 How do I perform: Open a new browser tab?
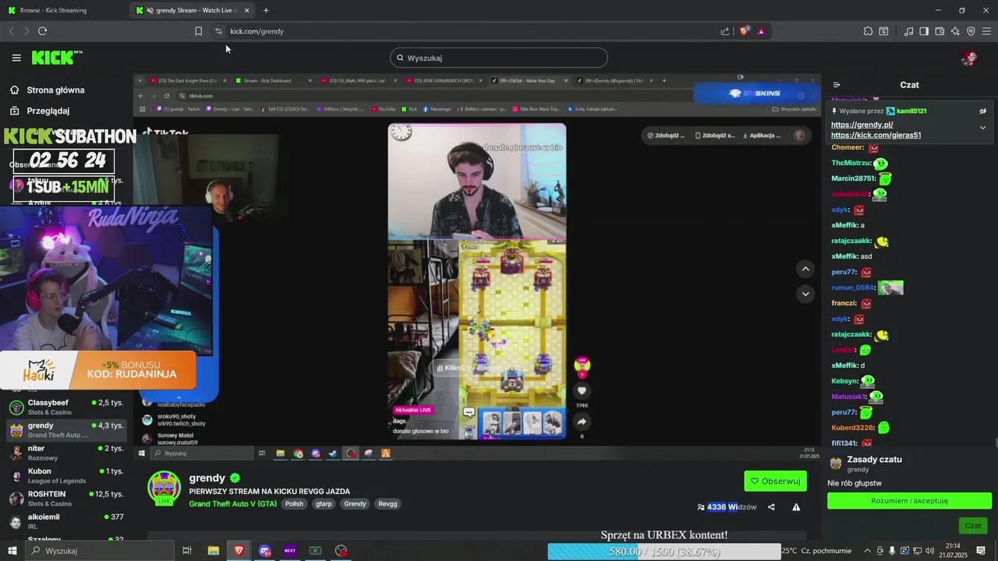266,10
